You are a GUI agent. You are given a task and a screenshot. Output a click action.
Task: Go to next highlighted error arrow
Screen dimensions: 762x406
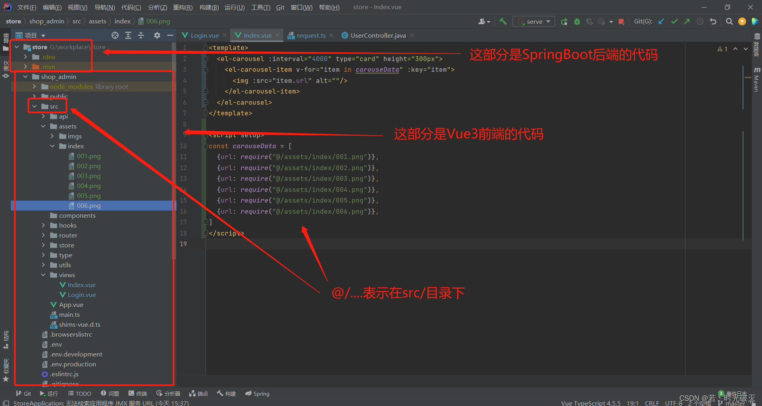click(746, 49)
